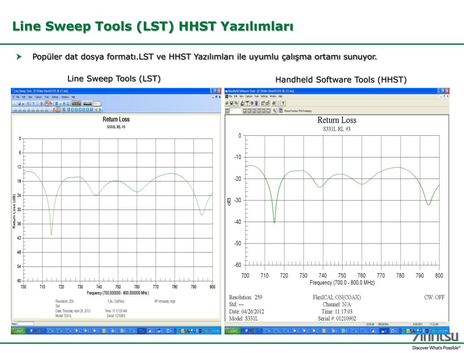This screenshot has width=464, height=353.
Task: Open the View menu in Handheld Software Tools
Action: [x=241, y=96]
